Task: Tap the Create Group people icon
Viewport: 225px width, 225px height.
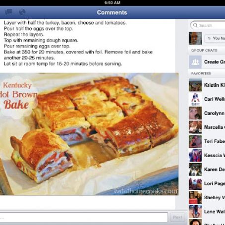Action: pos(195,62)
